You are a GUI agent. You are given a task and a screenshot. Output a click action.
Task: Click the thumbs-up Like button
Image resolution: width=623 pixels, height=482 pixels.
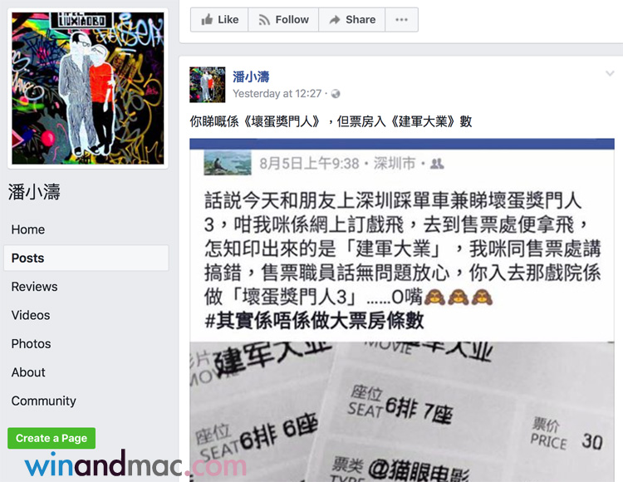tap(219, 19)
